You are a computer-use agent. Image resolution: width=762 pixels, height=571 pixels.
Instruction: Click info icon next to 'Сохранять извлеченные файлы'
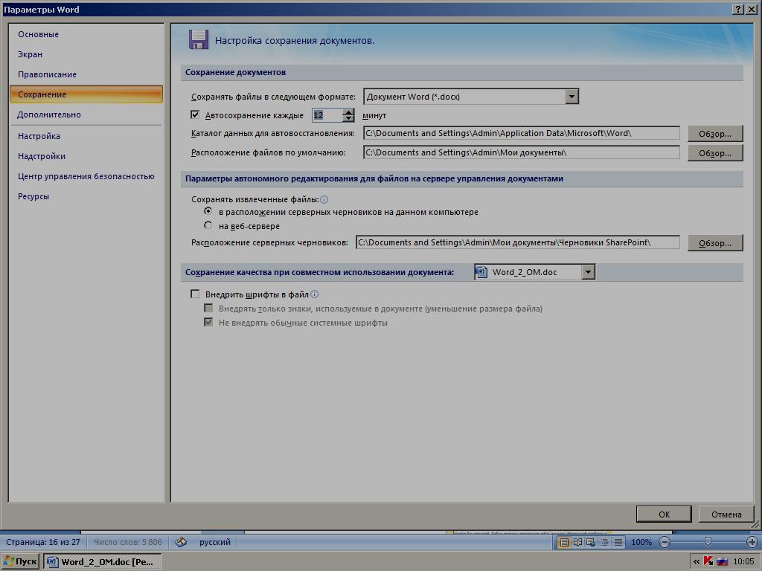coord(324,199)
